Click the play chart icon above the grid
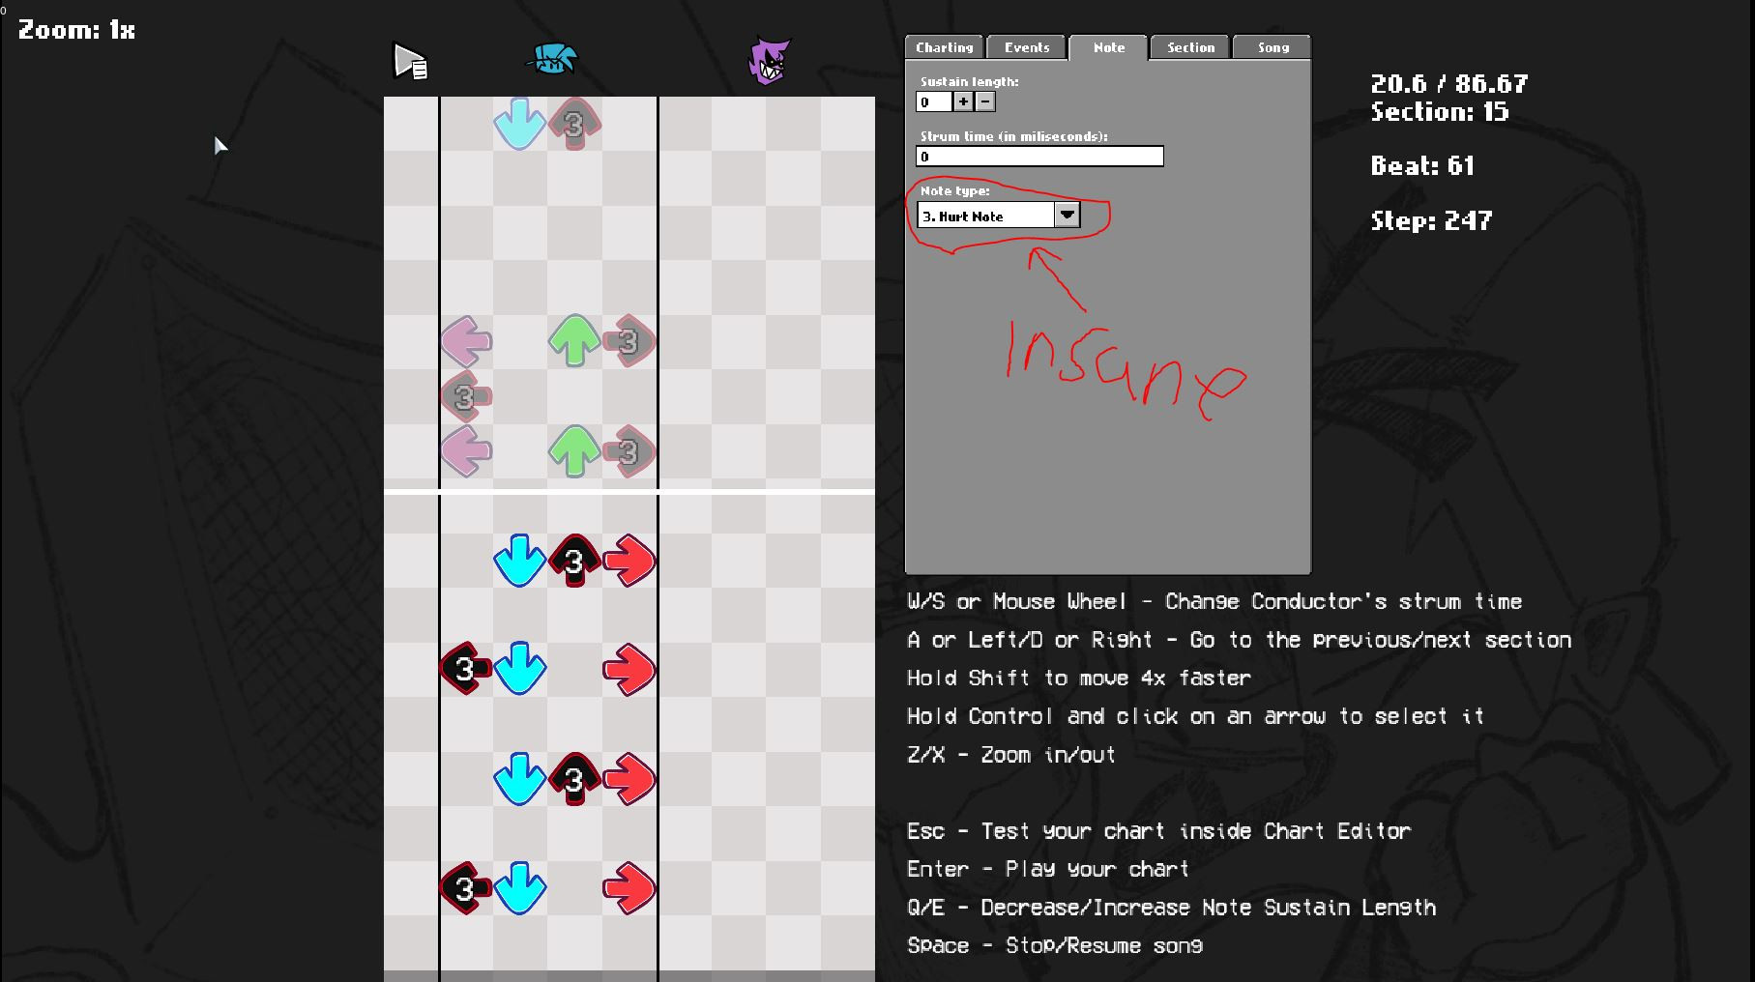 click(409, 60)
